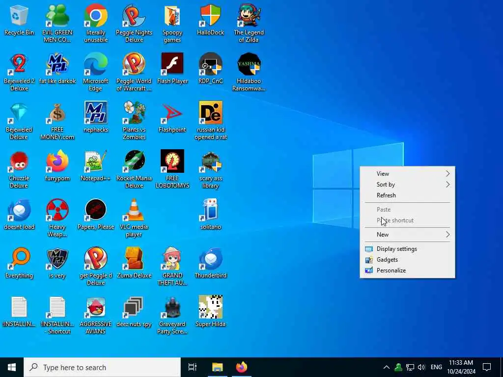Open the Flash Player shortcut
Image resolution: width=503 pixels, height=377 pixels.
[172, 69]
